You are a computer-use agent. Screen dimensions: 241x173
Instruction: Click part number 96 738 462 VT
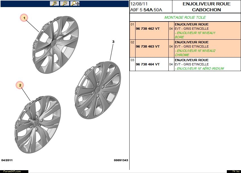[148, 29]
